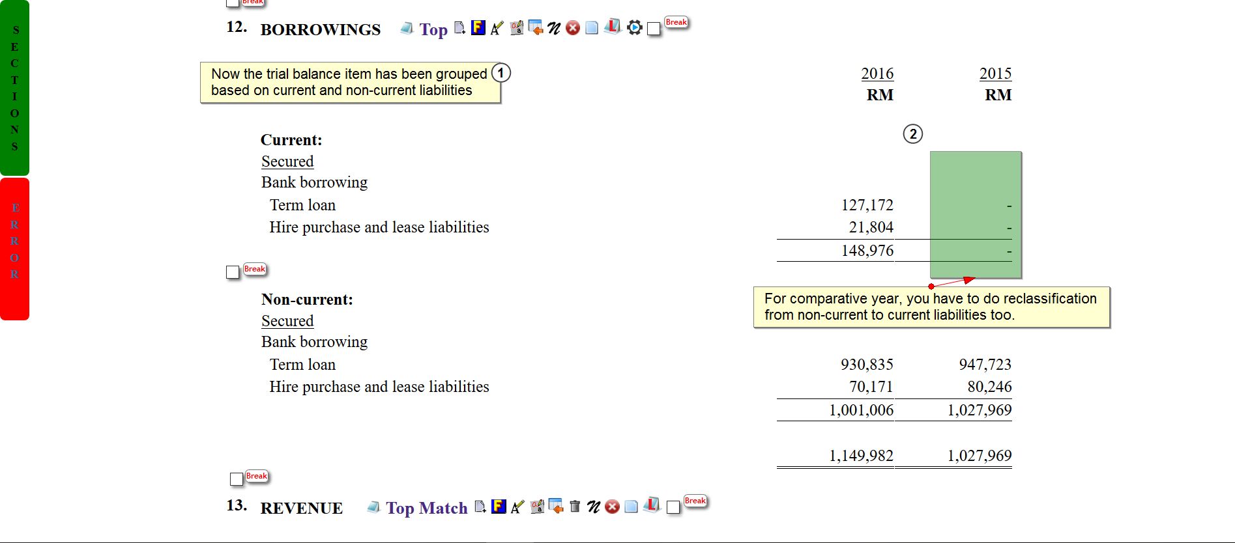1235x543 pixels.
Task: Click the table with orange arrow icon for BORROWINGS
Action: [x=535, y=28]
